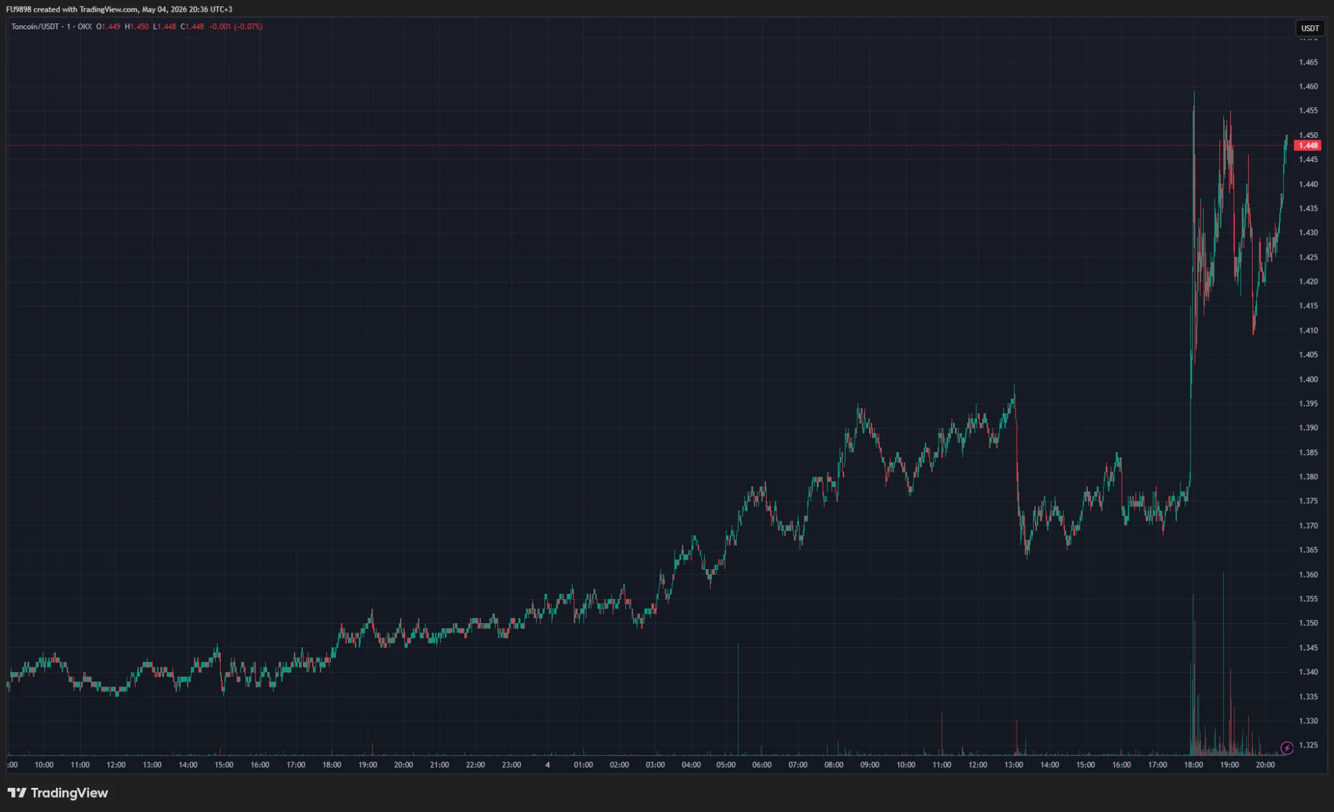Click the TradingView logo at bottom left
This screenshot has width=1334, height=812.
pos(58,792)
